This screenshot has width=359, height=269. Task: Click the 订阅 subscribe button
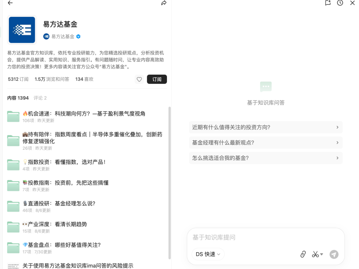157,79
